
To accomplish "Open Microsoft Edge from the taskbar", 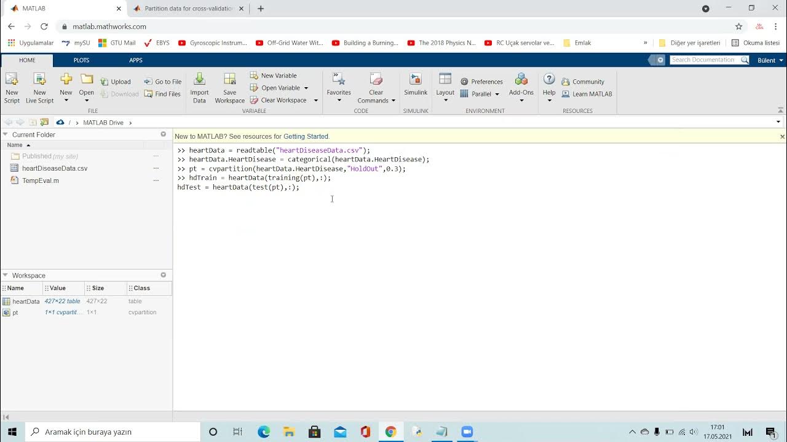I will [264, 432].
